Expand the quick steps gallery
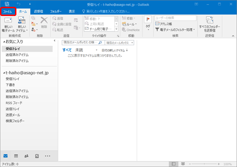Screen dimensions: 237x167 pyautogui.click(x=116, y=29)
